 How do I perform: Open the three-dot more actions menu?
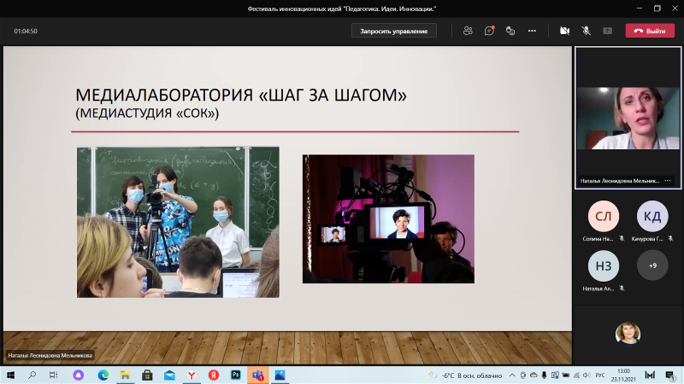(532, 31)
